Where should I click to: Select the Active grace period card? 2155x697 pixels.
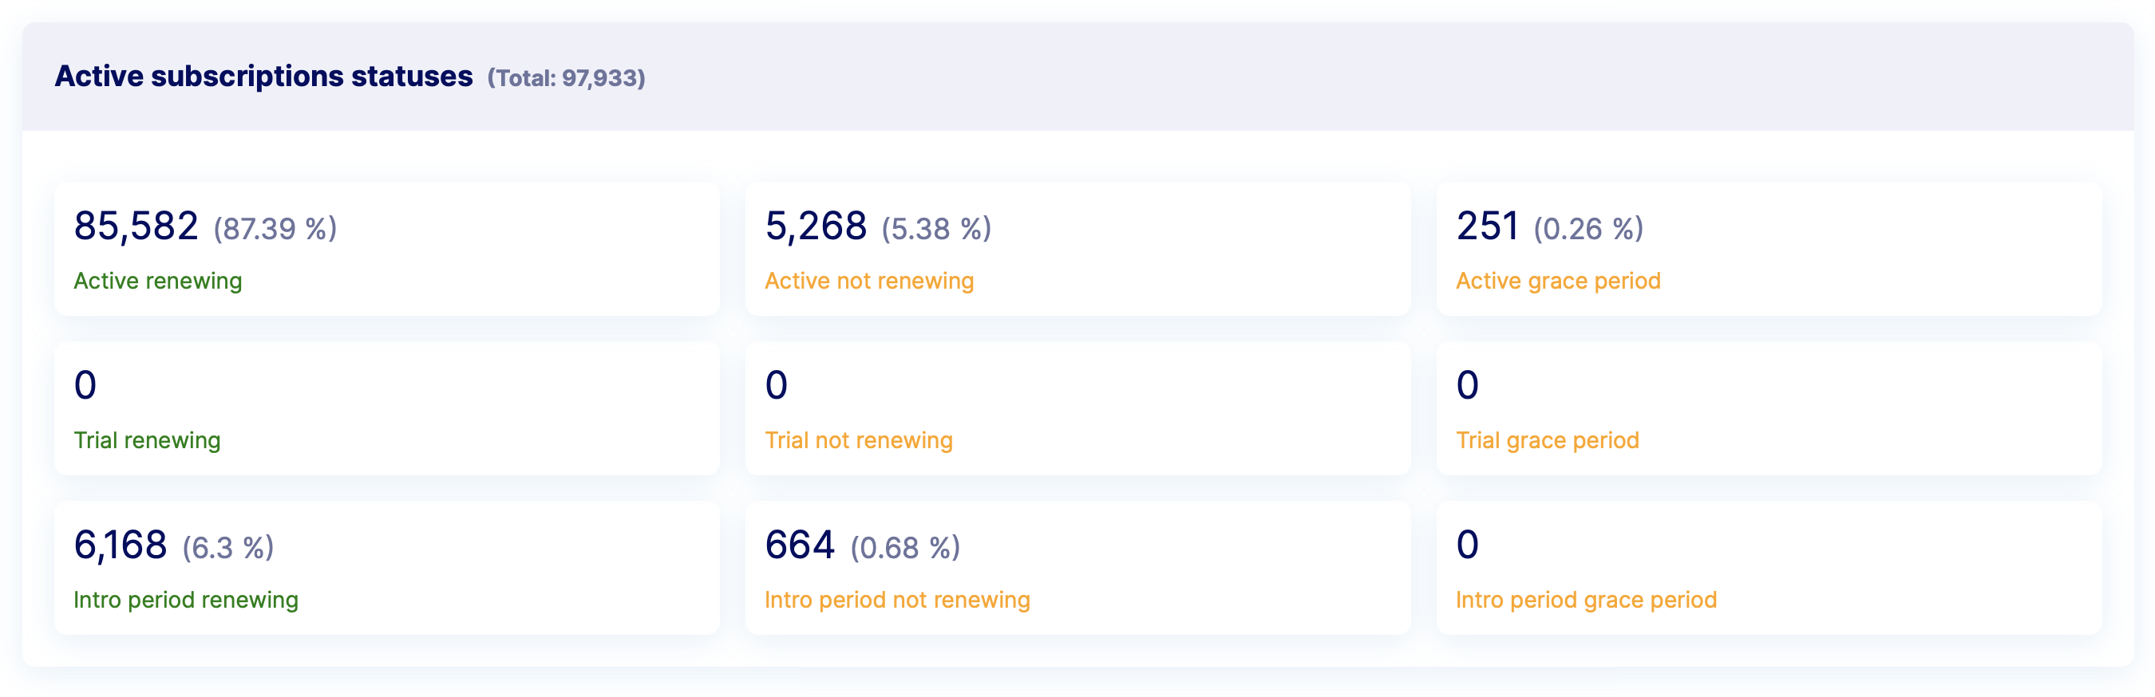1769,249
